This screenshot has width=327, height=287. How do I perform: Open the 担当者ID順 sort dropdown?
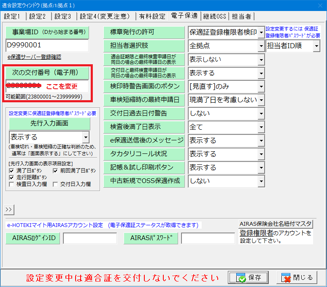pos(316,46)
